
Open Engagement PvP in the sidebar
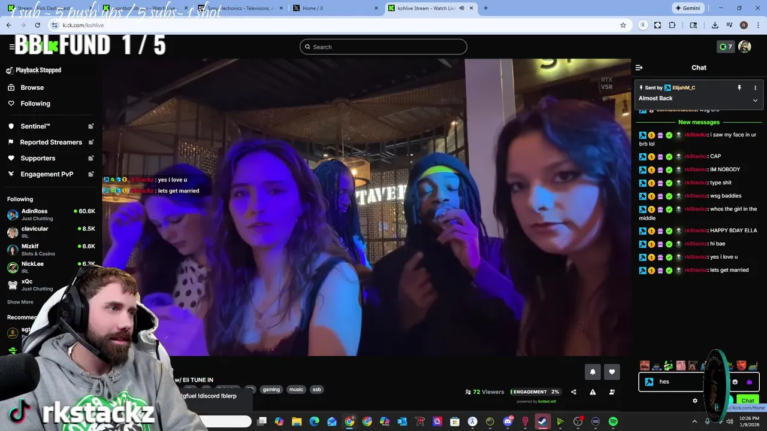(x=47, y=174)
